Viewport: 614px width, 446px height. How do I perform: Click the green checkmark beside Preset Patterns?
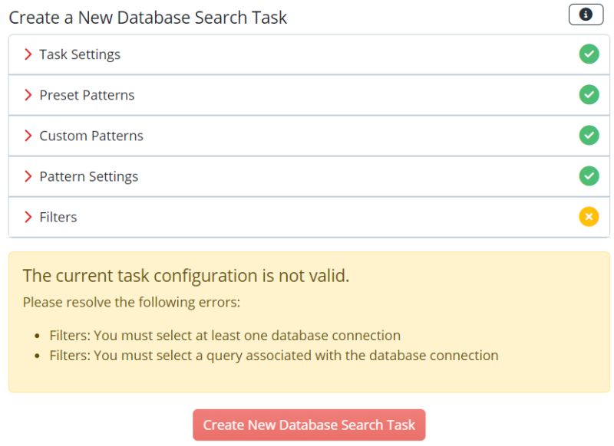pyautogui.click(x=589, y=94)
